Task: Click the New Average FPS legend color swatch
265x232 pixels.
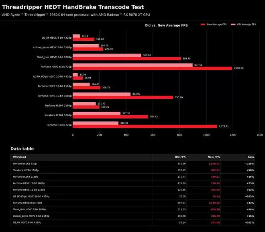Action: (x=203, y=25)
